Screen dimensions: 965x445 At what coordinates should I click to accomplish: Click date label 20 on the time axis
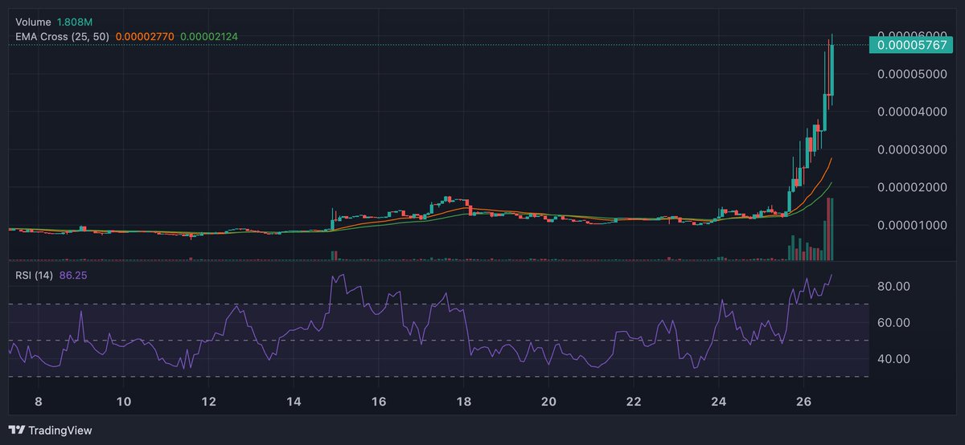tap(549, 402)
